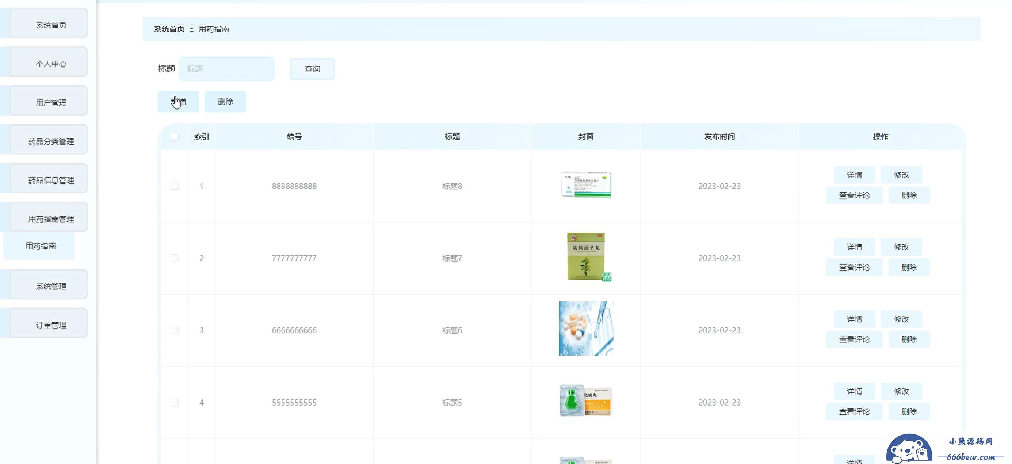Open cover thumbnail for 标题5
This screenshot has width=1012, height=464.
(x=586, y=400)
